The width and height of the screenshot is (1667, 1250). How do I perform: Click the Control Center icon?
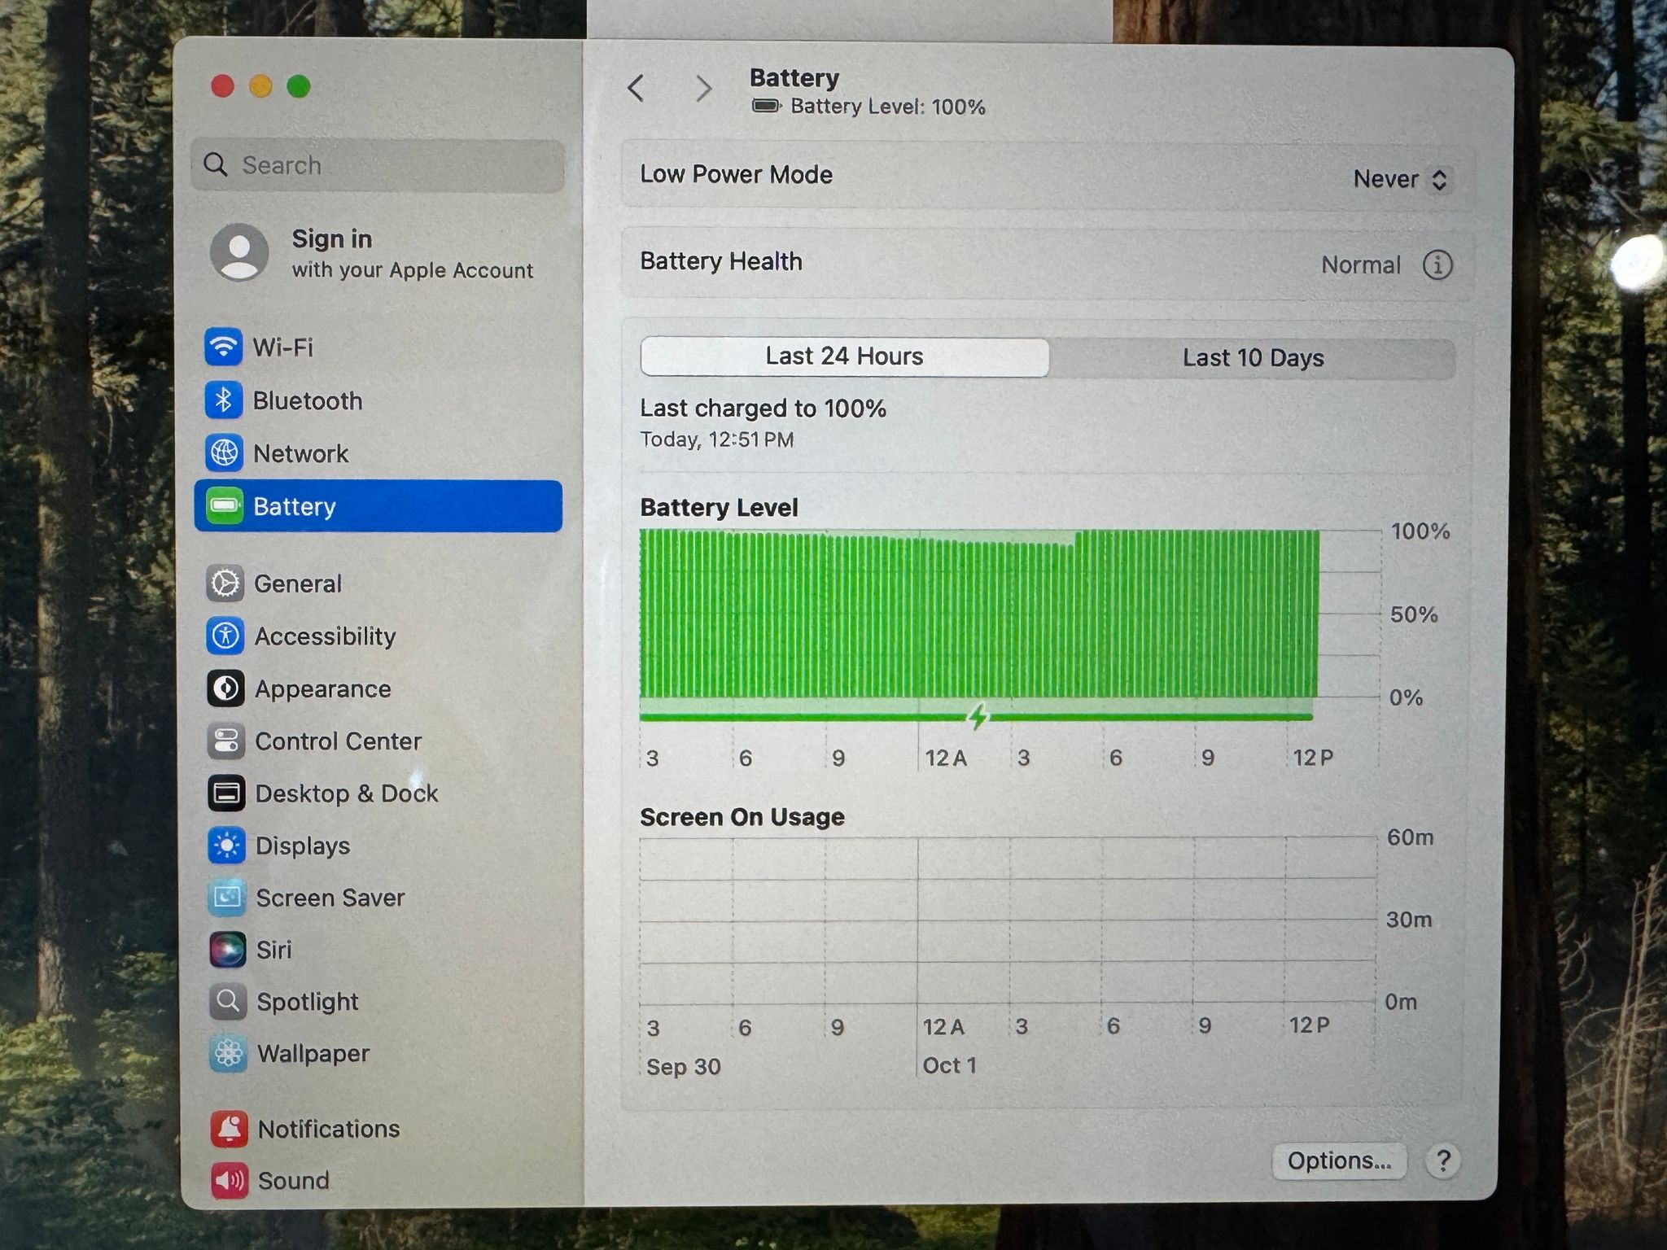pos(226,741)
